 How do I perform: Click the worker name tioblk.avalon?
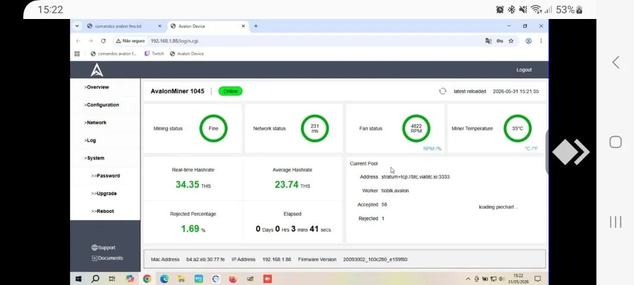(x=395, y=191)
